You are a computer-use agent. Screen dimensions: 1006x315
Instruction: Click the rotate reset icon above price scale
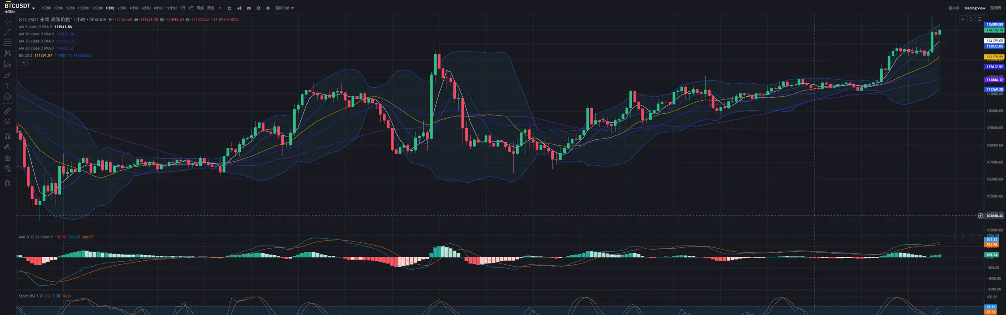(x=980, y=19)
